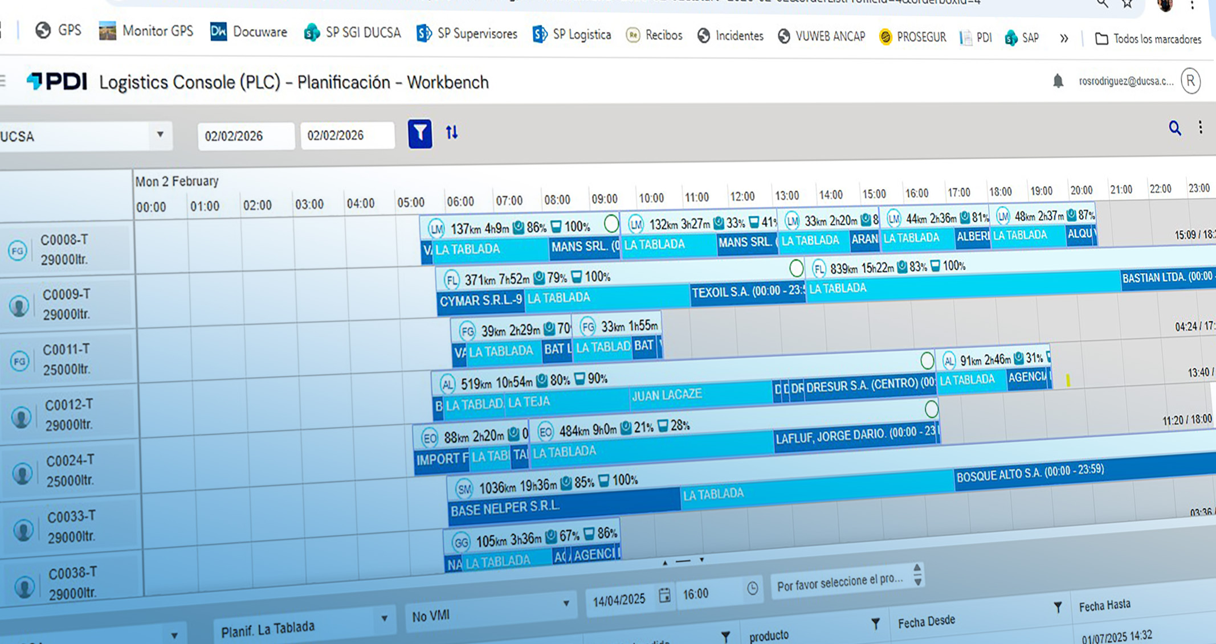
Task: Select truck row C0008-T 29000ltr
Action: (x=67, y=249)
